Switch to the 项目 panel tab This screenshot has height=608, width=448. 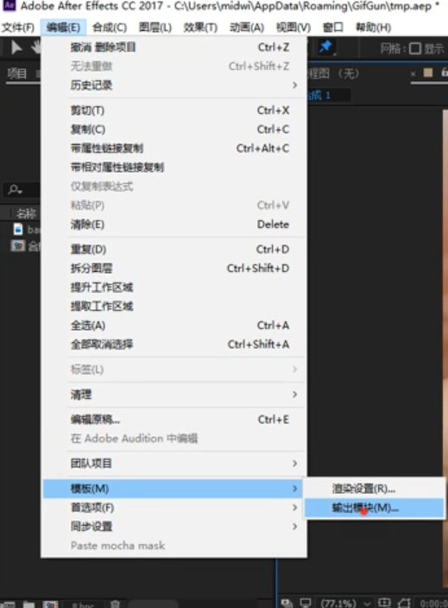tap(16, 73)
